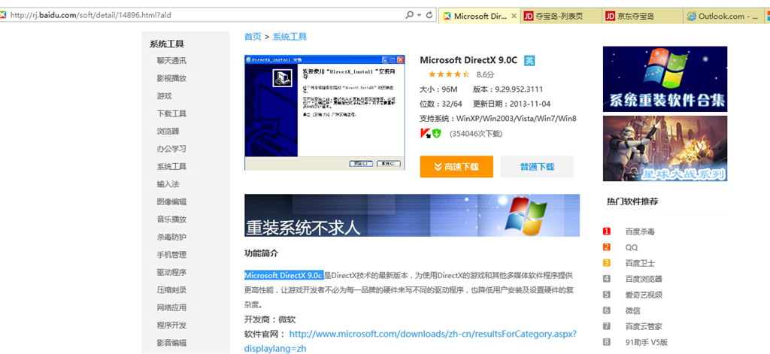
Task: Open 驱动程序 category
Action: (171, 273)
